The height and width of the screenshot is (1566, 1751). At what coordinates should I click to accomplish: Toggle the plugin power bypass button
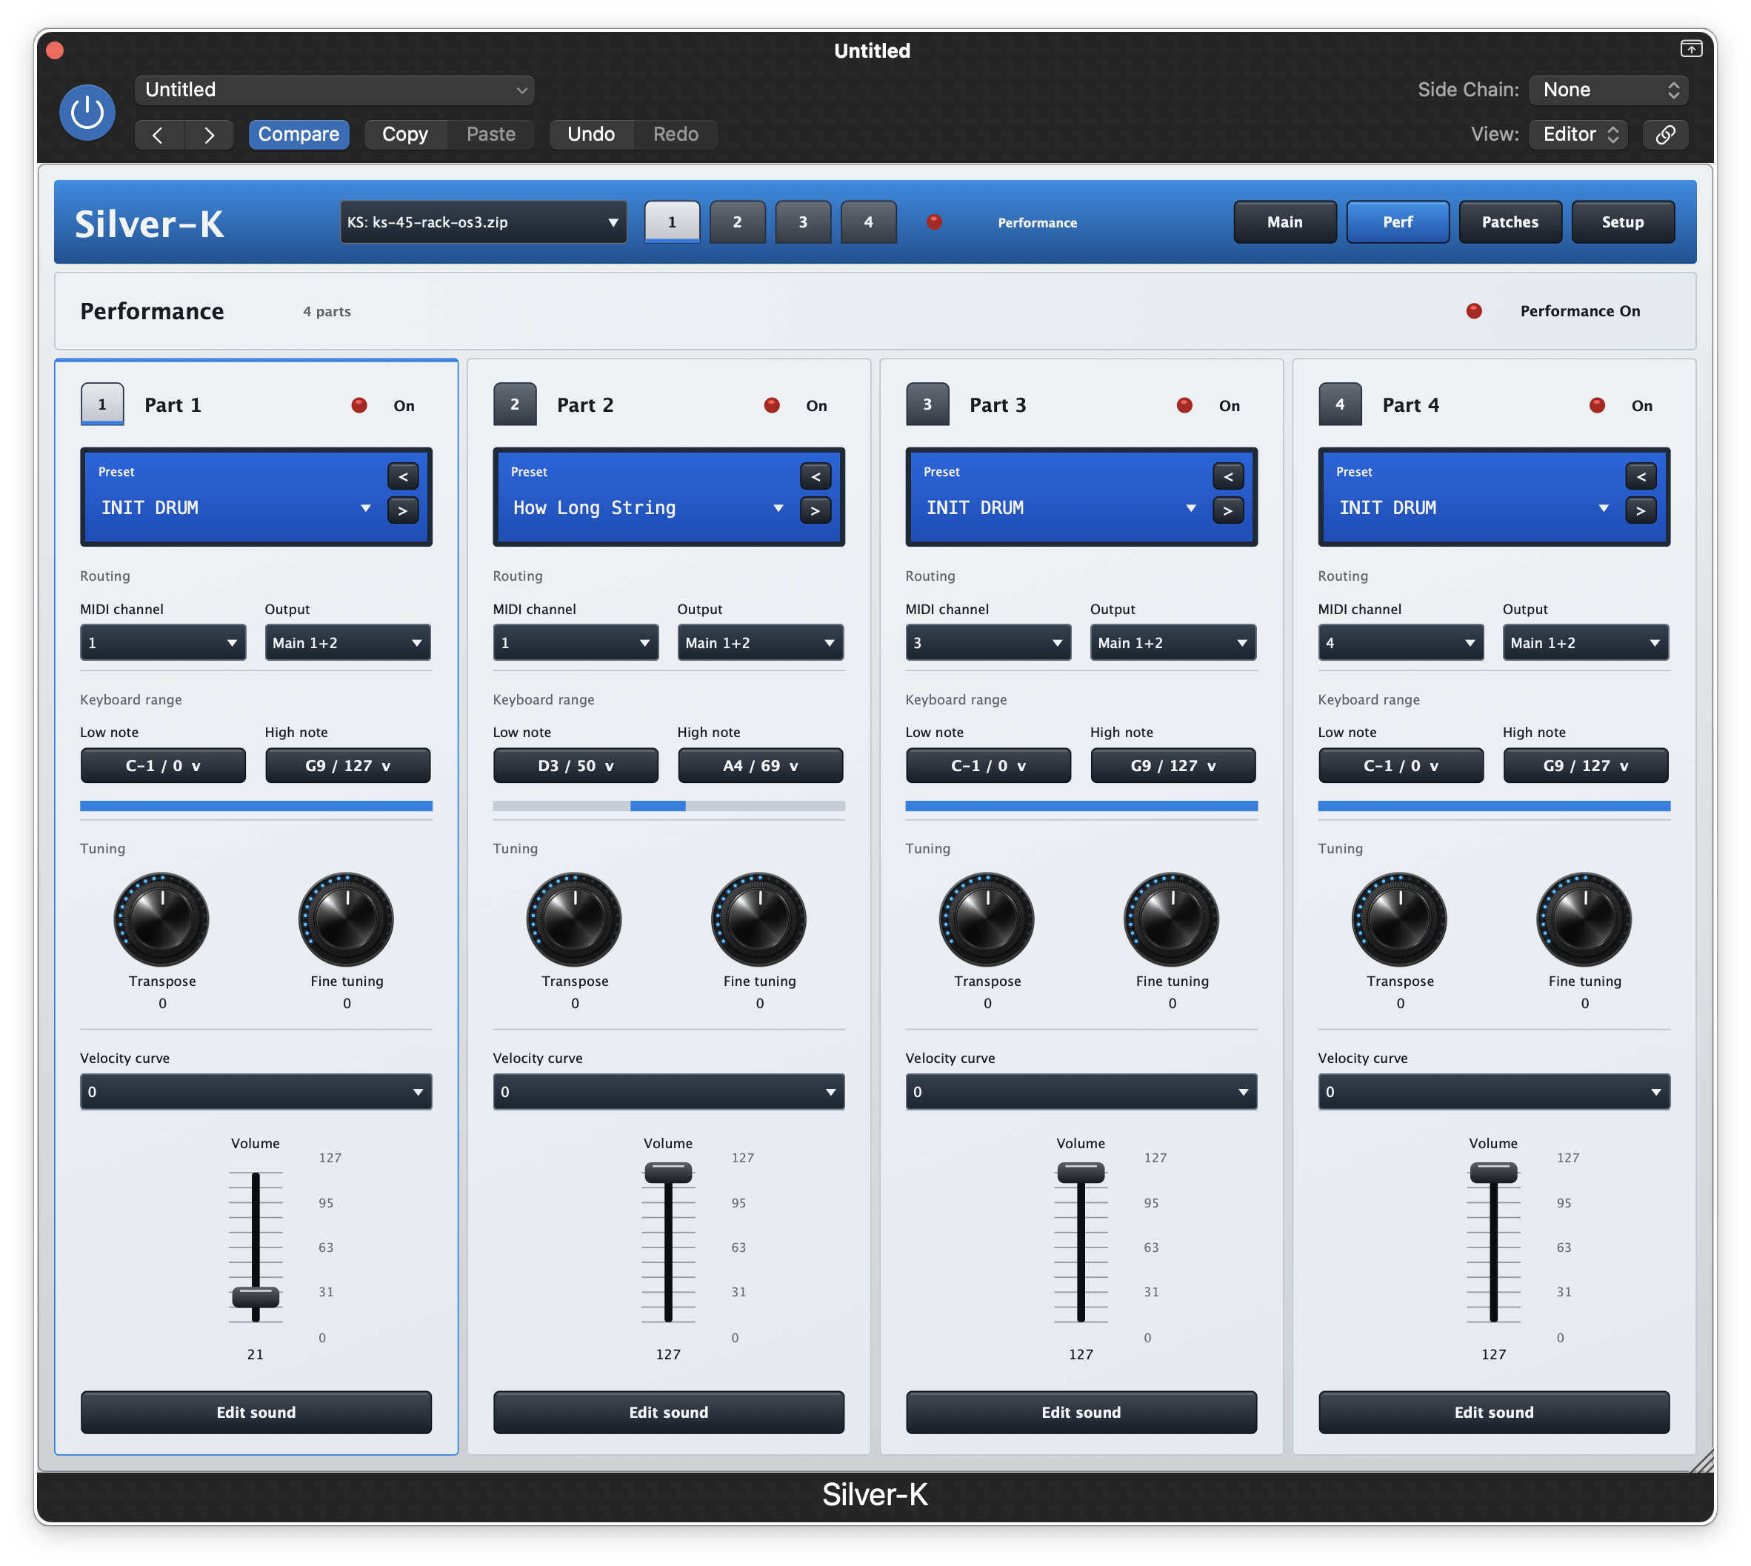tap(87, 112)
